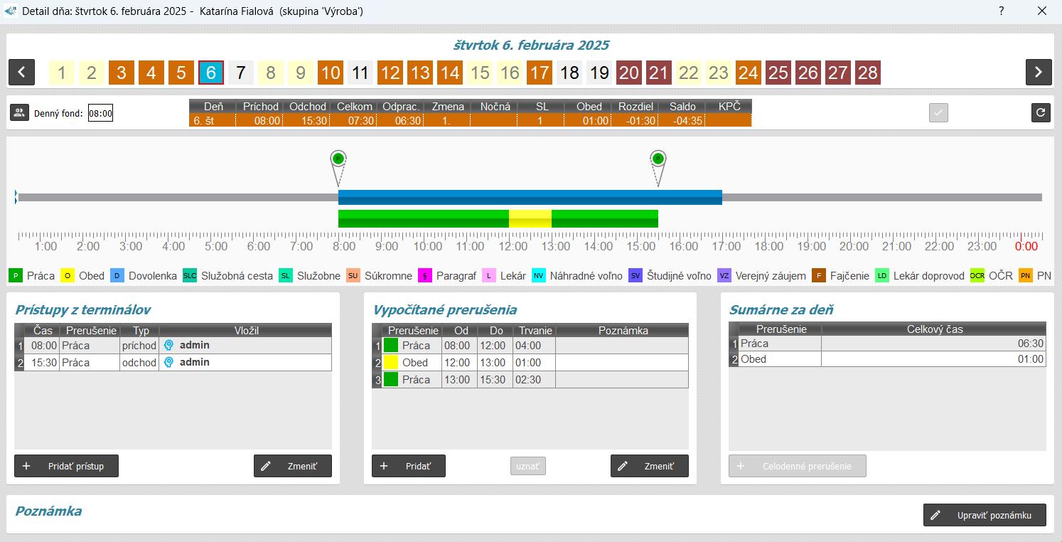1062x542 pixels.
Task: Click the Denný fond time field
Action: tap(100, 113)
